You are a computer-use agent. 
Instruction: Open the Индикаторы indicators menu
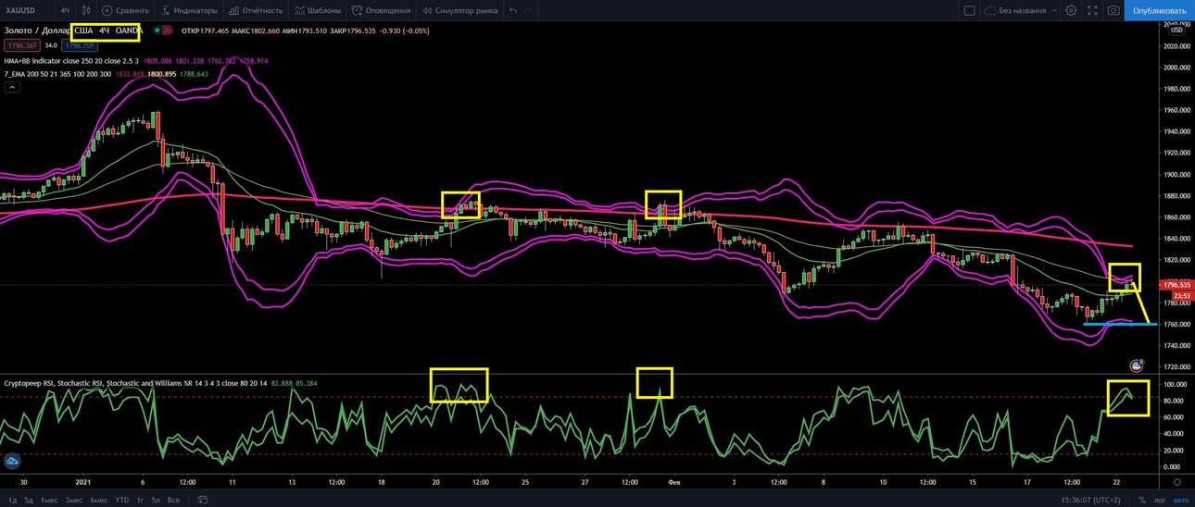(x=190, y=10)
